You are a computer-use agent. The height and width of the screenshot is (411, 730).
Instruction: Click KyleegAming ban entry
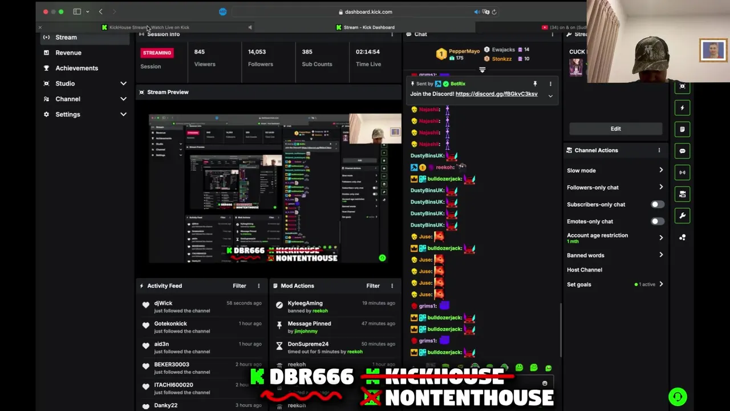335,307
